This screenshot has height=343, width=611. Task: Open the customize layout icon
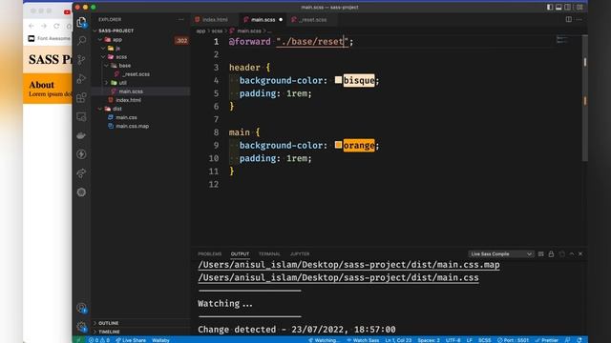579,7
